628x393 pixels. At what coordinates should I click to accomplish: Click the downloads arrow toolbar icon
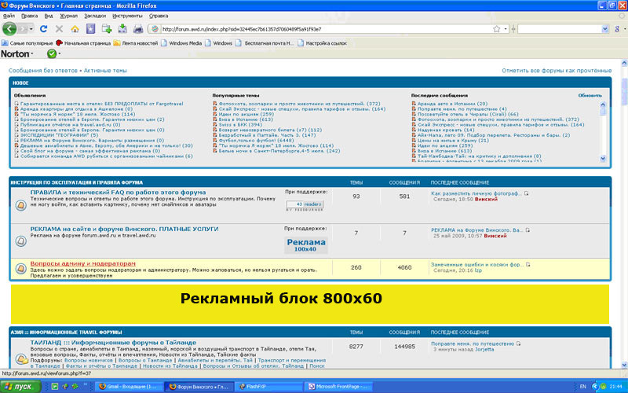(x=122, y=29)
